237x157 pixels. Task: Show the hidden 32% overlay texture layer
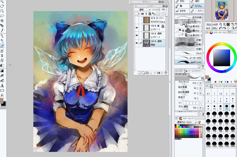[x=137, y=20]
